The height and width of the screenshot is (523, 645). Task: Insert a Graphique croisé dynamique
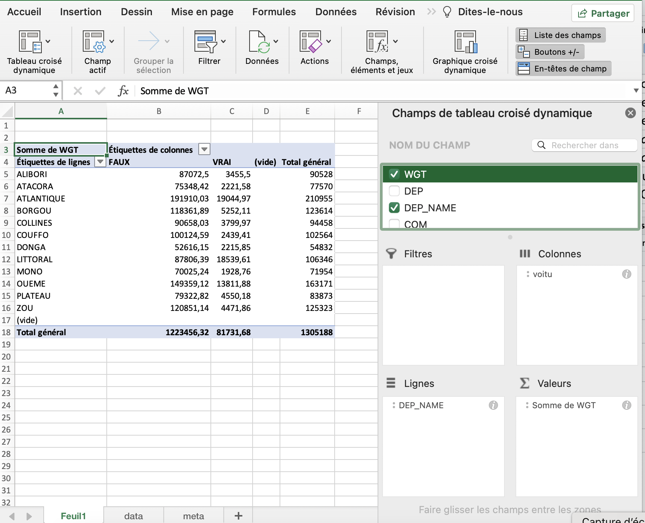465,42
